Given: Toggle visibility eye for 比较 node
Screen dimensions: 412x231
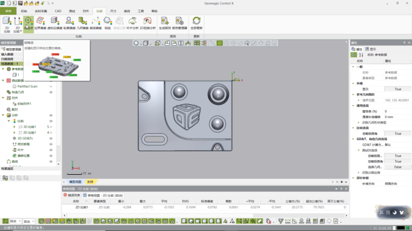Looking at the screenshot, I should 51,121.
